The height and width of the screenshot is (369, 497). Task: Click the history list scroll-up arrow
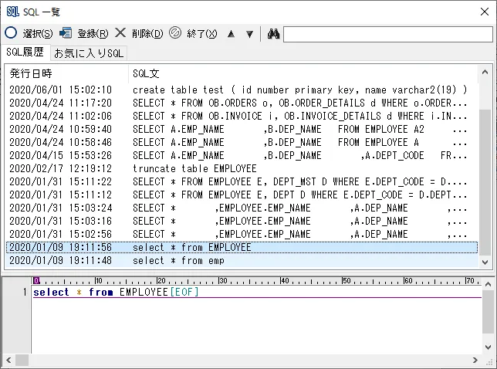point(485,72)
